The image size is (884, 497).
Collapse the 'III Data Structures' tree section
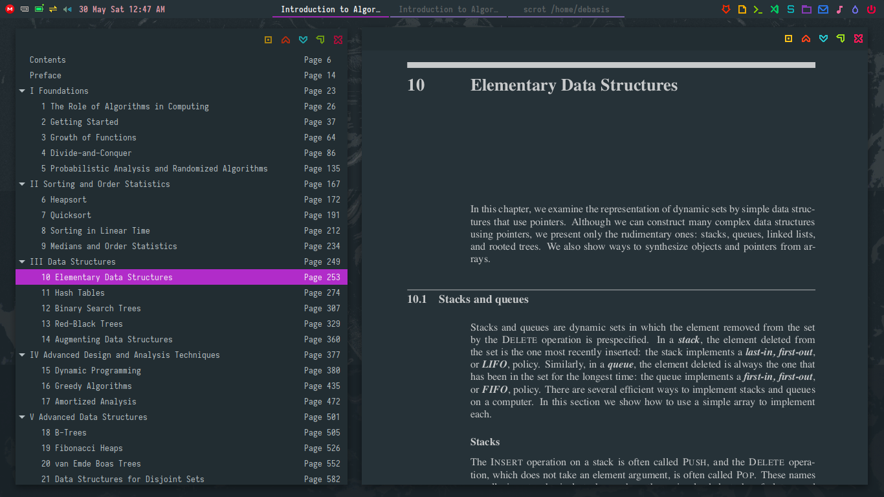point(22,262)
